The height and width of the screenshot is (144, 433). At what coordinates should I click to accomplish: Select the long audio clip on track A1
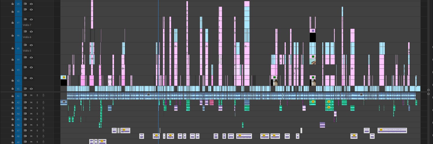241,96
